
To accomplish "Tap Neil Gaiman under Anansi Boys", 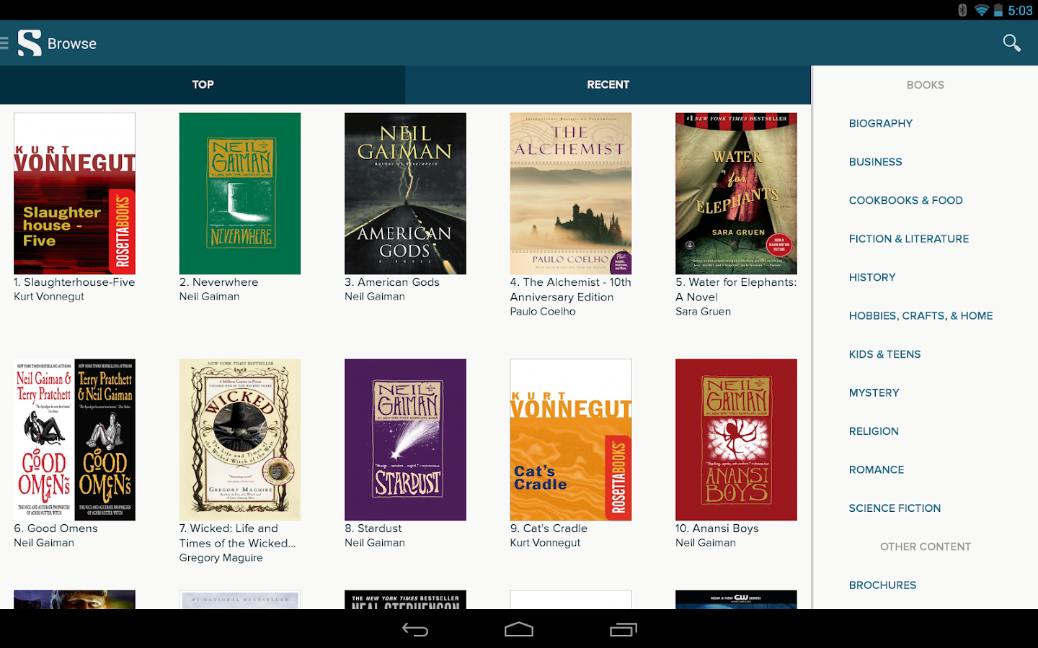I will 706,543.
